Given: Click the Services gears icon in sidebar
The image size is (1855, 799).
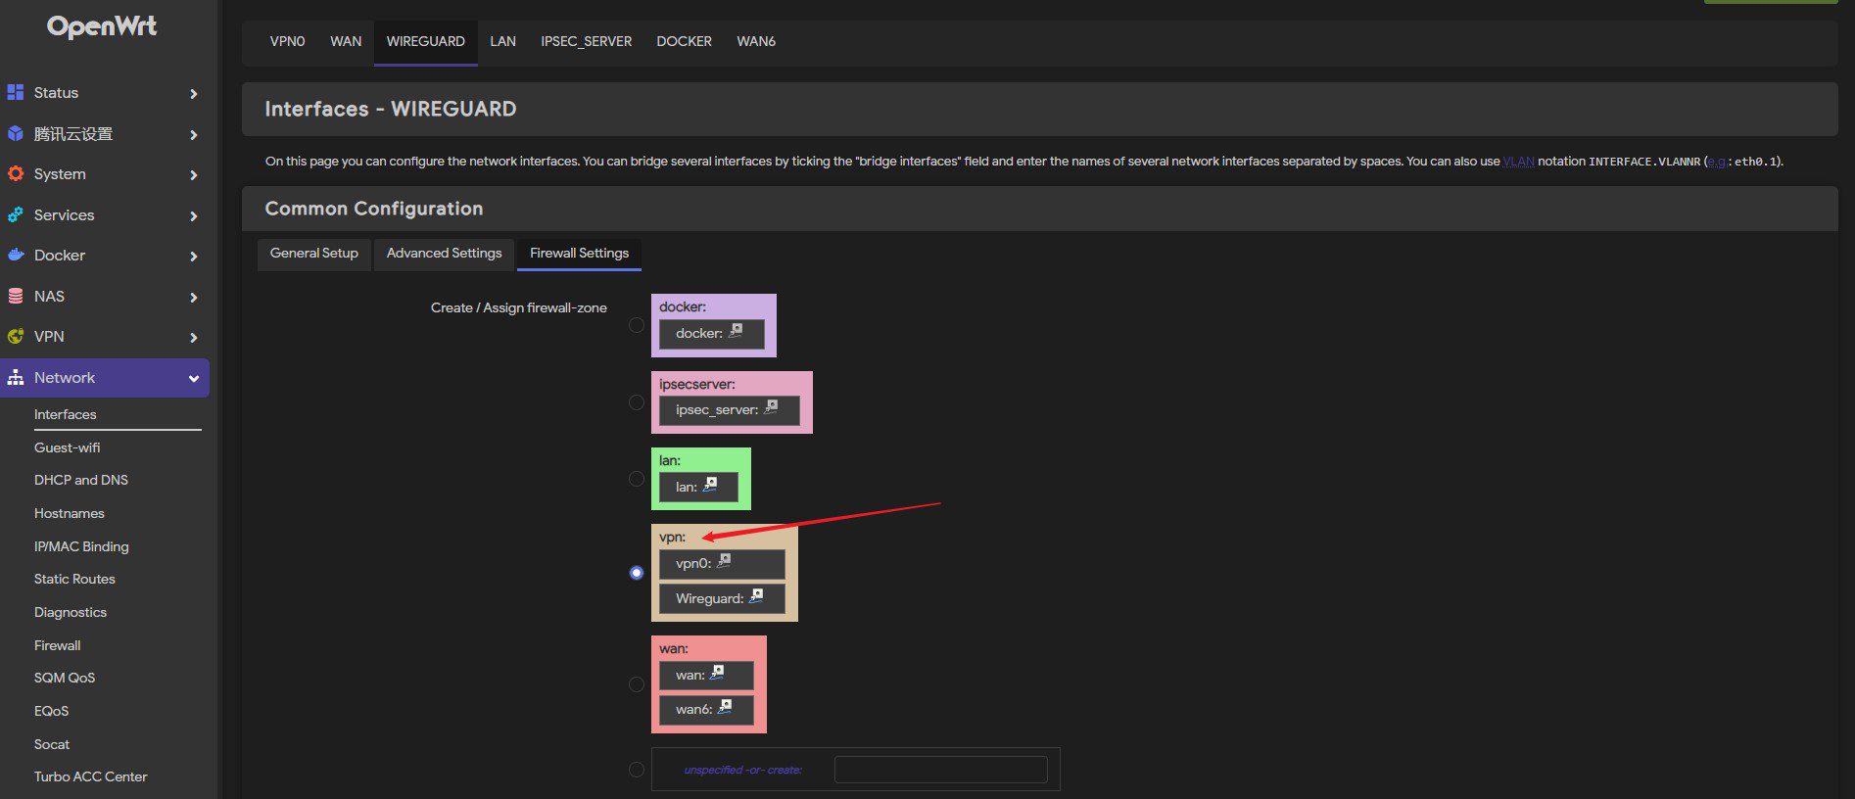Looking at the screenshot, I should 16,214.
